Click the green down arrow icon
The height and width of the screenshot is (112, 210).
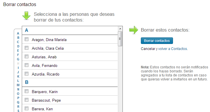coord(26,16)
